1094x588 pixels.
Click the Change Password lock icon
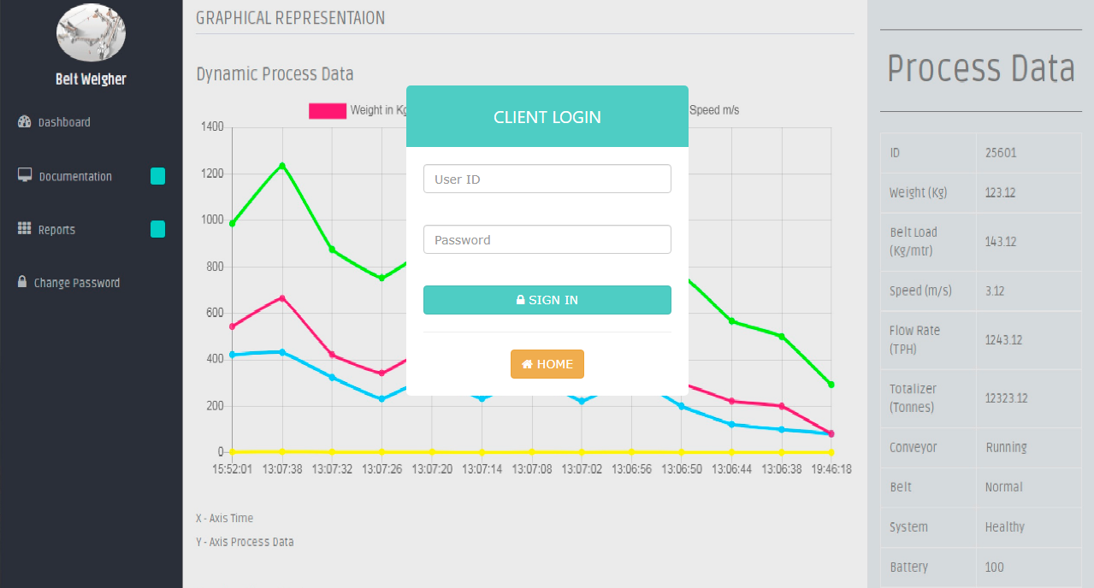pos(22,282)
